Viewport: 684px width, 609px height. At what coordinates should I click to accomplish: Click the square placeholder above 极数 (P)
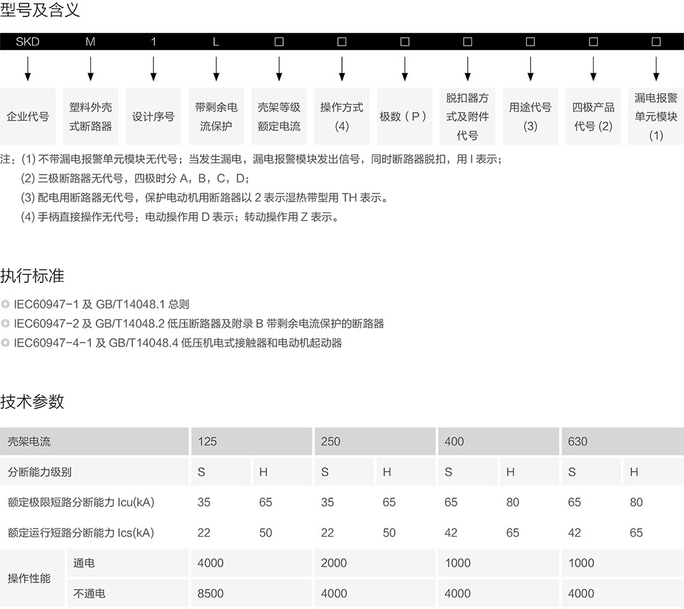(404, 42)
